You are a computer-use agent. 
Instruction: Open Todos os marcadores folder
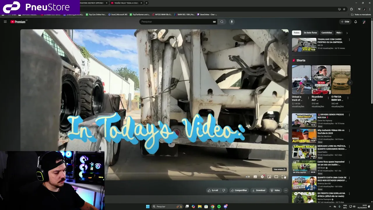(361, 14)
